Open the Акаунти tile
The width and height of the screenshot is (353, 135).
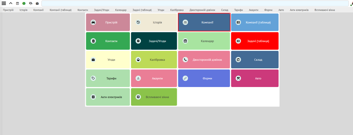coord(154,78)
